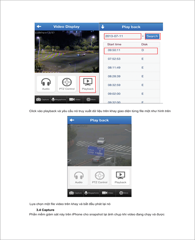Click Playback icon in lower Play back screen
This screenshot has width=195, height=240.
tap(121, 178)
